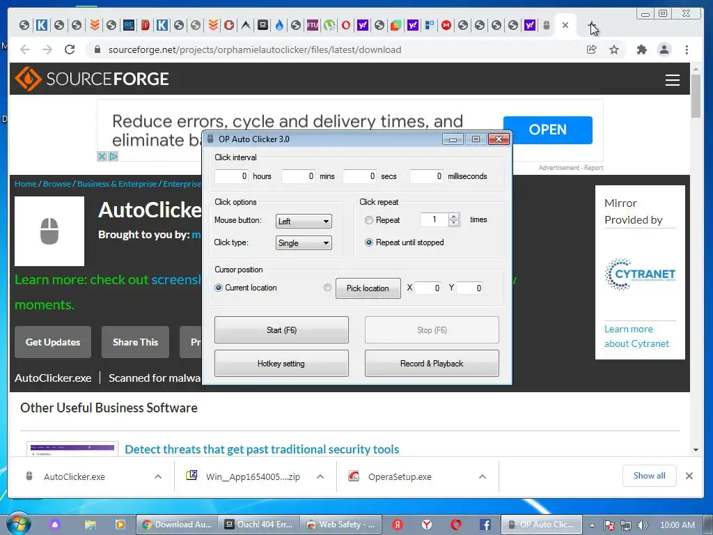Bookmark this page with the star icon
This screenshot has width=713, height=535.
click(614, 49)
